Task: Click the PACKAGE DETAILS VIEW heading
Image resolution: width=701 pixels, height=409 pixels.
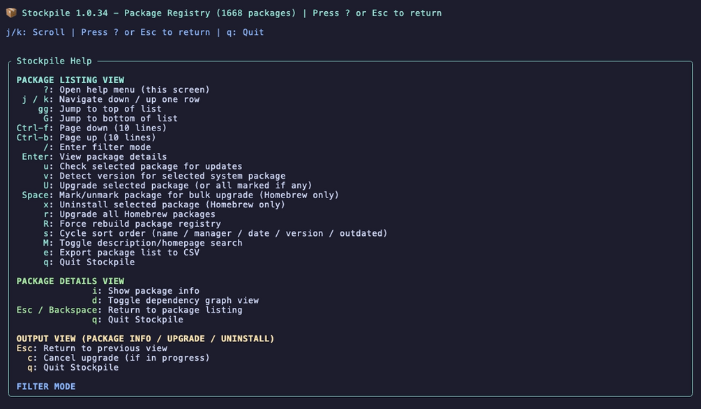Action: click(70, 281)
